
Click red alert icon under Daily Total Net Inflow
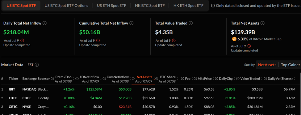[22, 40]
